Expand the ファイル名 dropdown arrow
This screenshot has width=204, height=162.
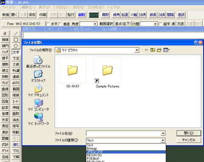point(163,133)
